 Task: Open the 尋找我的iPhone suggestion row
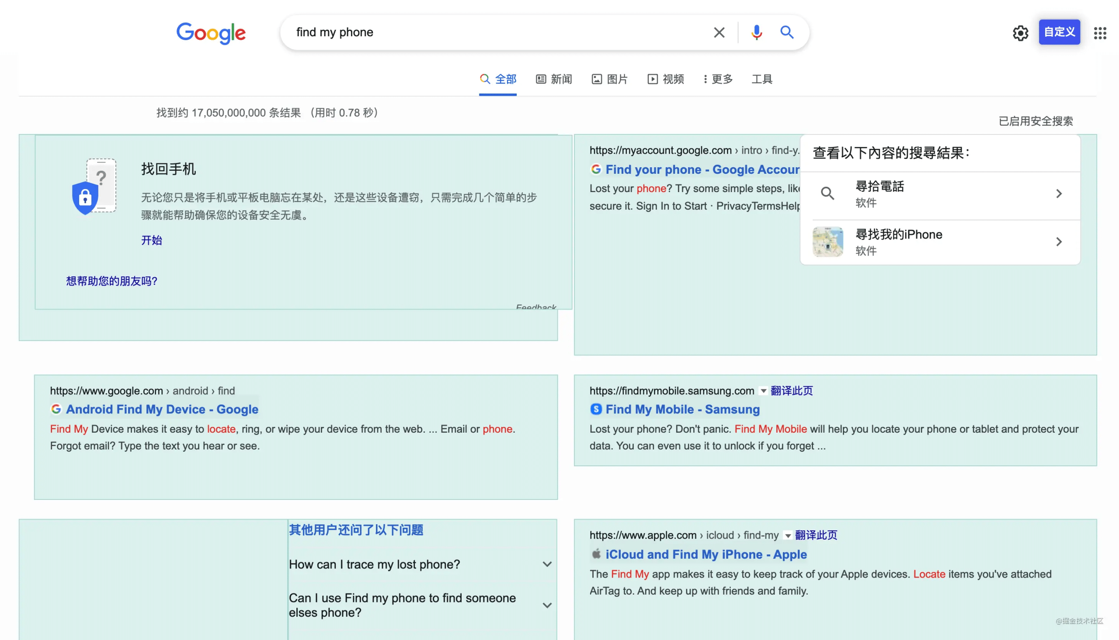940,242
